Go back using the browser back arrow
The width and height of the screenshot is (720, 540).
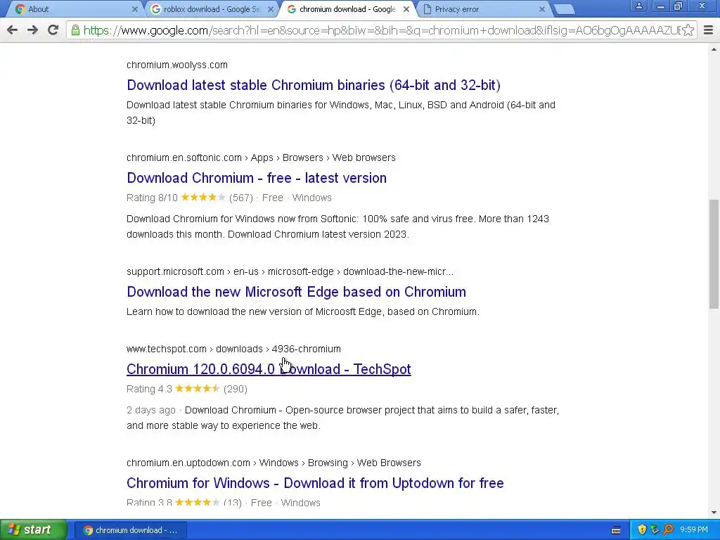[x=13, y=30]
